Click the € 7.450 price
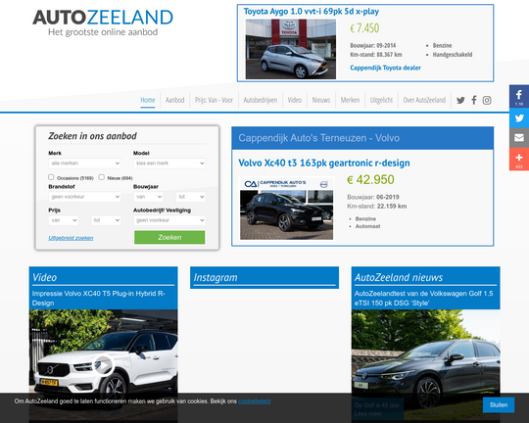Viewport: 529px width, 423px height. point(364,28)
